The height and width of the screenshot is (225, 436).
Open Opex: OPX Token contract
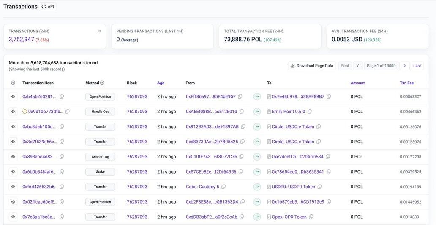pos(289,217)
